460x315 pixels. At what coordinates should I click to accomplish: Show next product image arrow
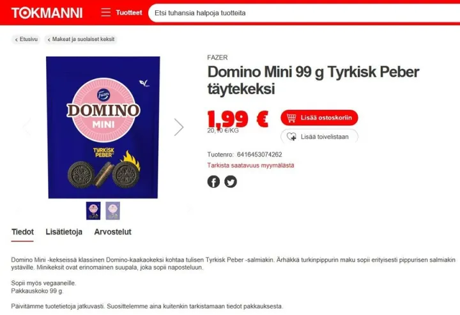click(x=179, y=127)
